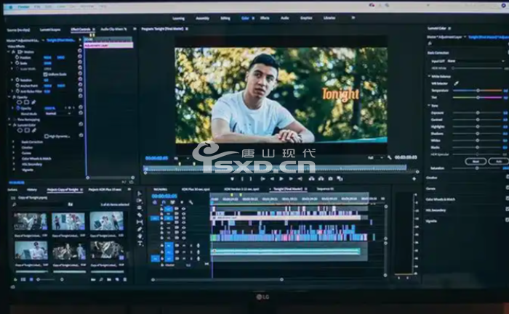Select the Selection tool in the timeline toolbox
Image resolution: width=509 pixels, height=314 pixels.
(x=140, y=194)
